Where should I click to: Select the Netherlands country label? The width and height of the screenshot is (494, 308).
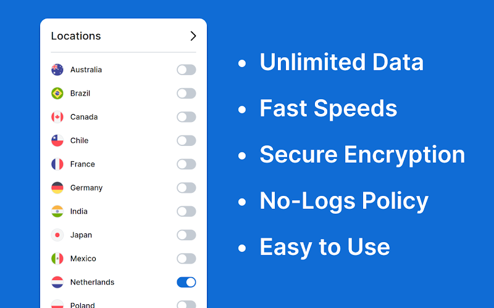click(92, 282)
